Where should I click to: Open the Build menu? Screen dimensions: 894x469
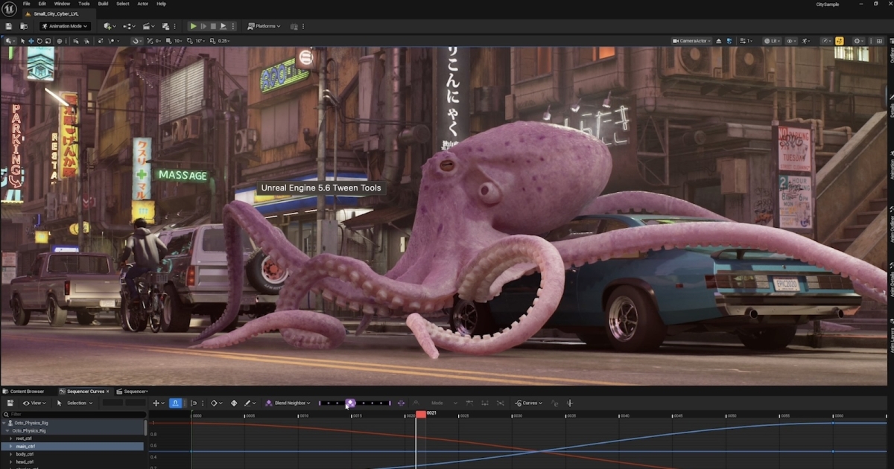pos(103,4)
